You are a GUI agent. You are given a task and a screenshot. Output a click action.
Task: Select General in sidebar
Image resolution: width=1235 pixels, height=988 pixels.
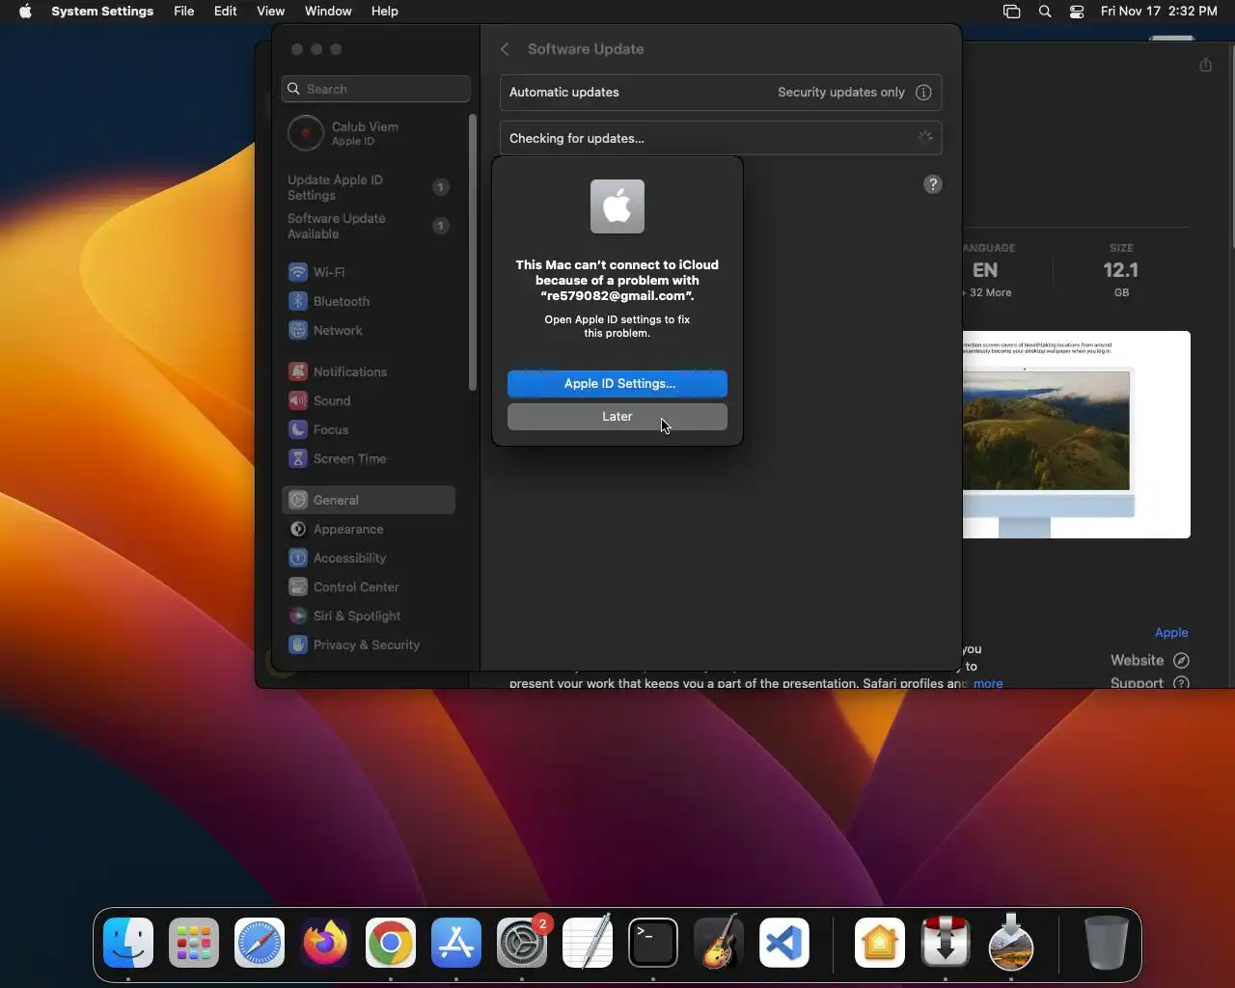point(369,500)
